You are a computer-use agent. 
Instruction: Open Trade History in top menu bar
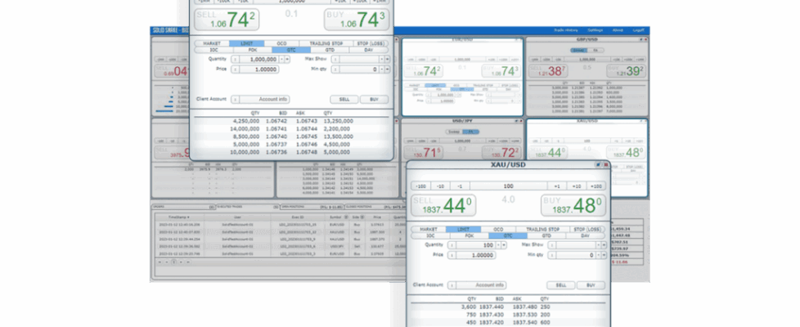(566, 30)
